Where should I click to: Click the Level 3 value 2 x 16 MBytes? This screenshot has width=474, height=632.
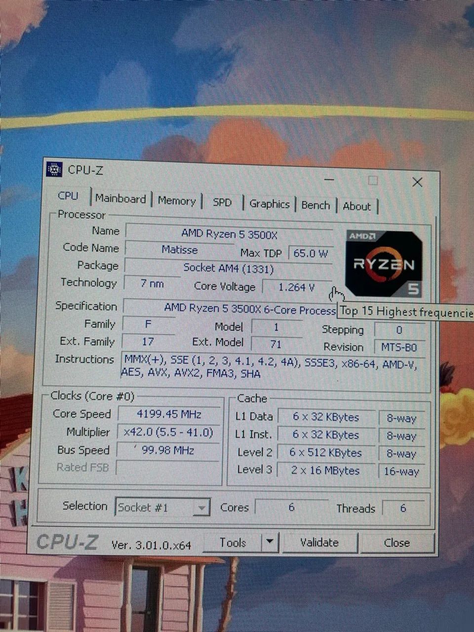pos(325,471)
